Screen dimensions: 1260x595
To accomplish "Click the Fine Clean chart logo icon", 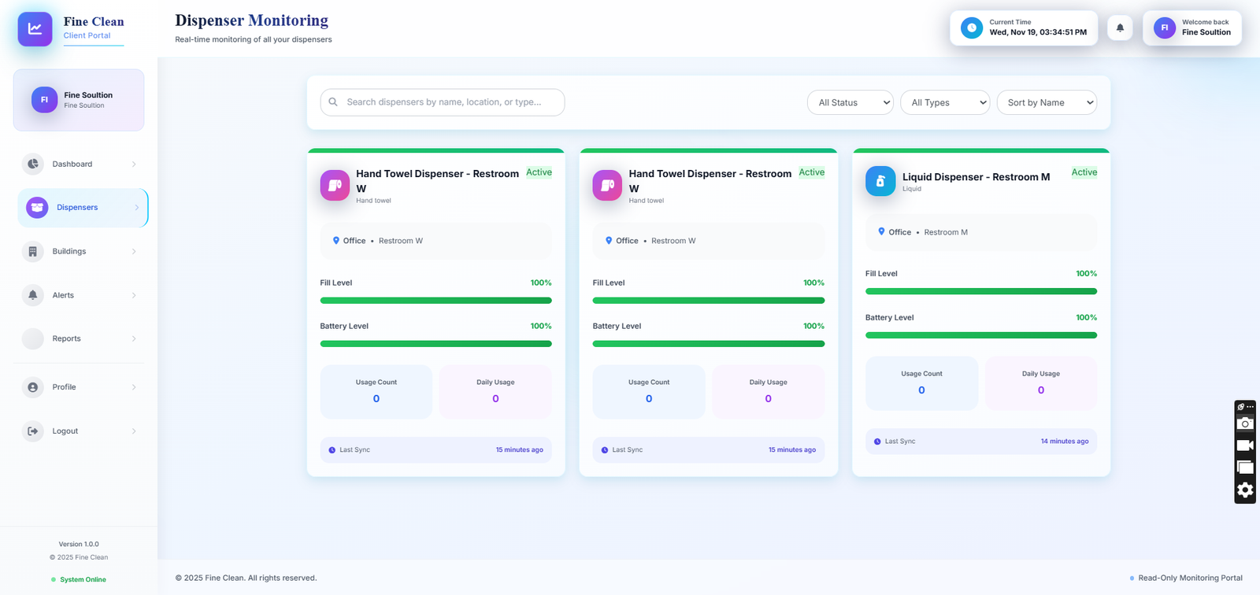I will (x=35, y=29).
